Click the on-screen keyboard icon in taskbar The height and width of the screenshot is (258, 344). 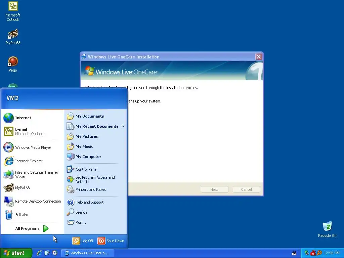[x=294, y=253]
